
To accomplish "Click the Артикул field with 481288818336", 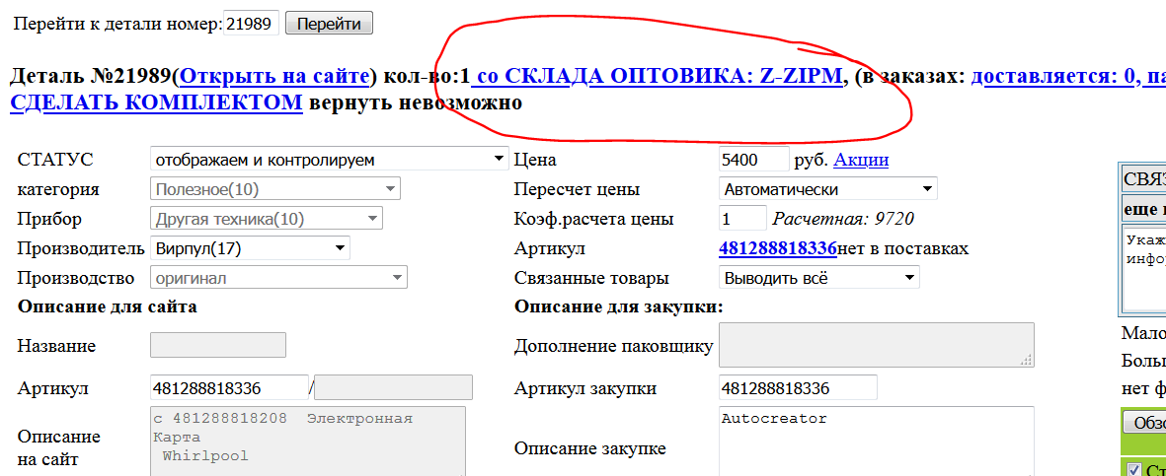I will 229,388.
